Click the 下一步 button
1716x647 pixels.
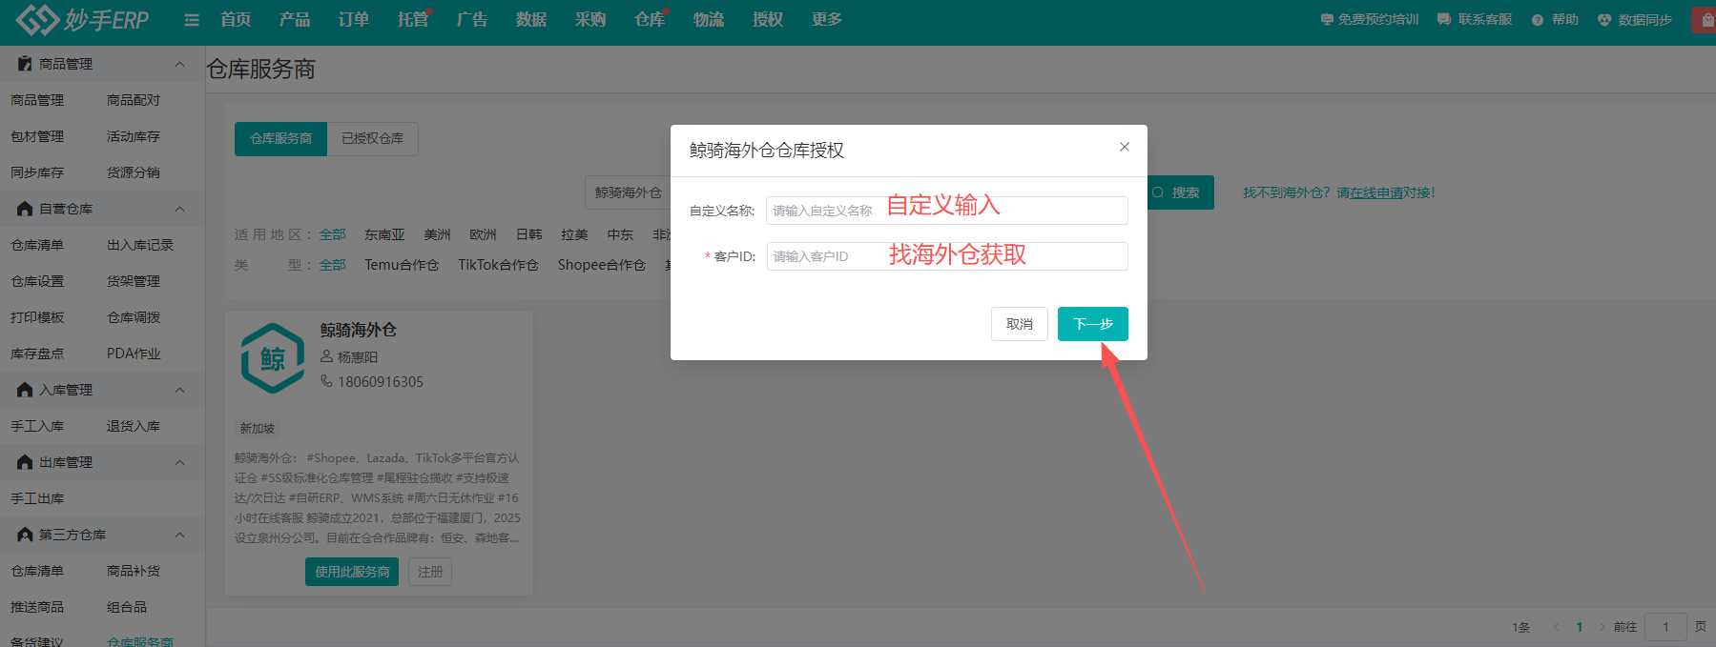click(x=1092, y=324)
